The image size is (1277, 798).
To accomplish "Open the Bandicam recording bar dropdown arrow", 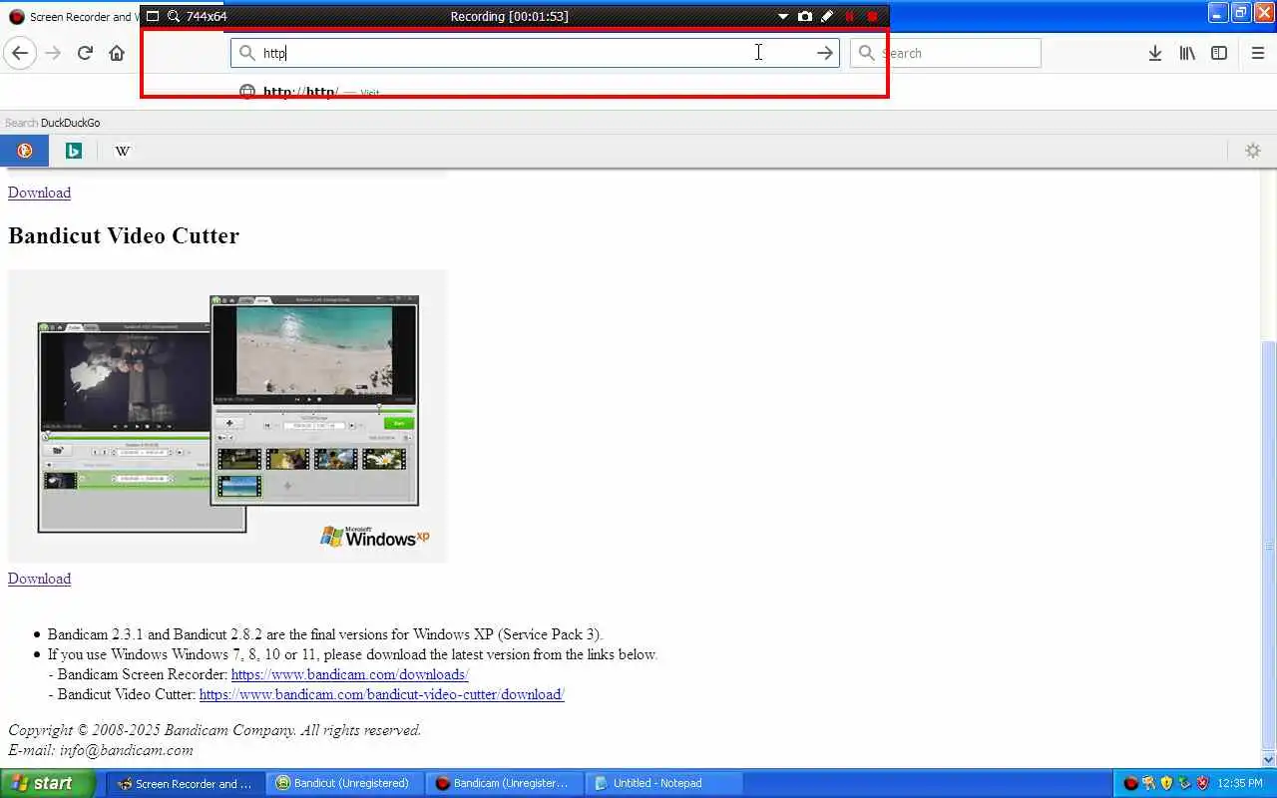I will pos(783,16).
